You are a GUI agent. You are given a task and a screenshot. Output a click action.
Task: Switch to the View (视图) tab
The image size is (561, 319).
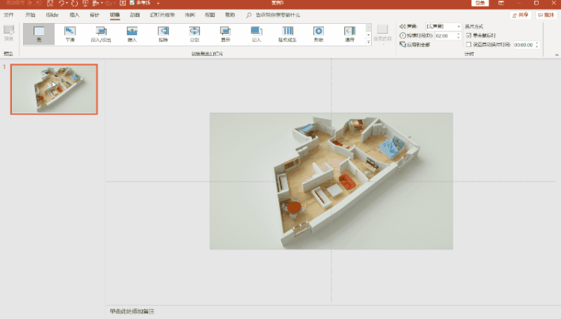click(x=210, y=15)
